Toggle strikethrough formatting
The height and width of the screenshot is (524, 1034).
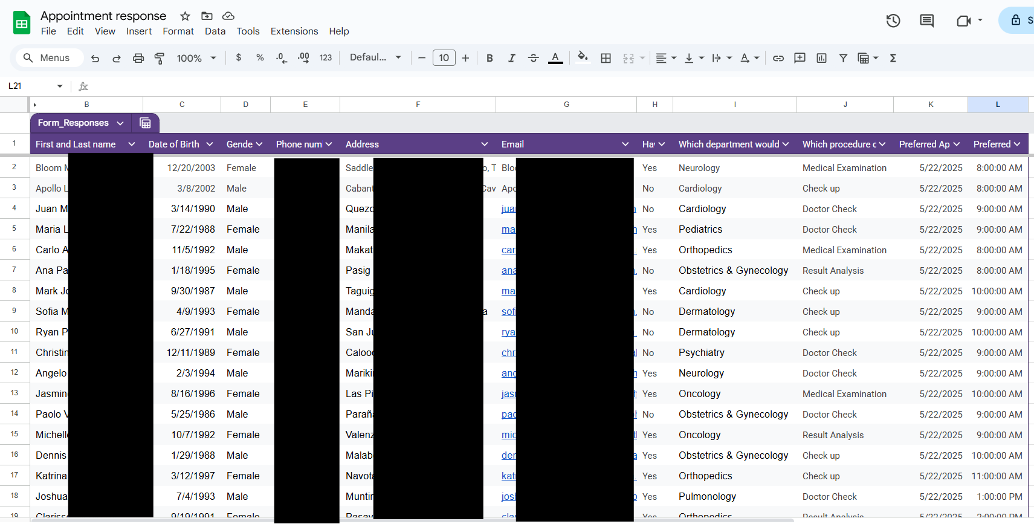533,58
